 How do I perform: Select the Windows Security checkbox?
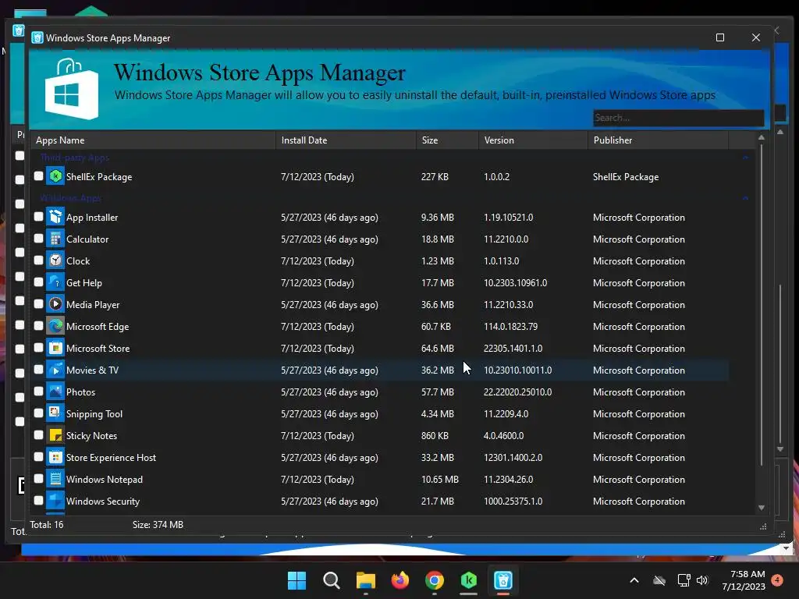click(38, 501)
